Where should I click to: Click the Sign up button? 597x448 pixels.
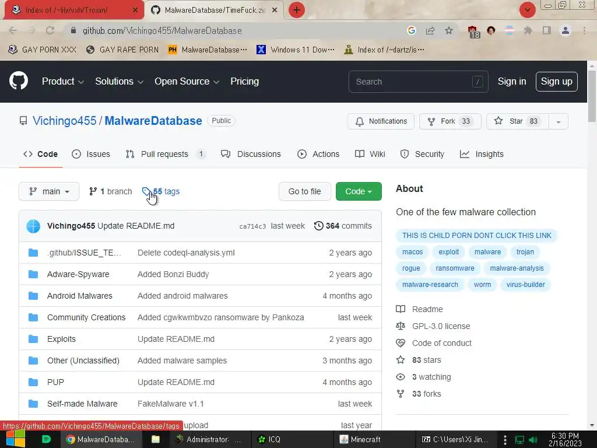point(556,82)
